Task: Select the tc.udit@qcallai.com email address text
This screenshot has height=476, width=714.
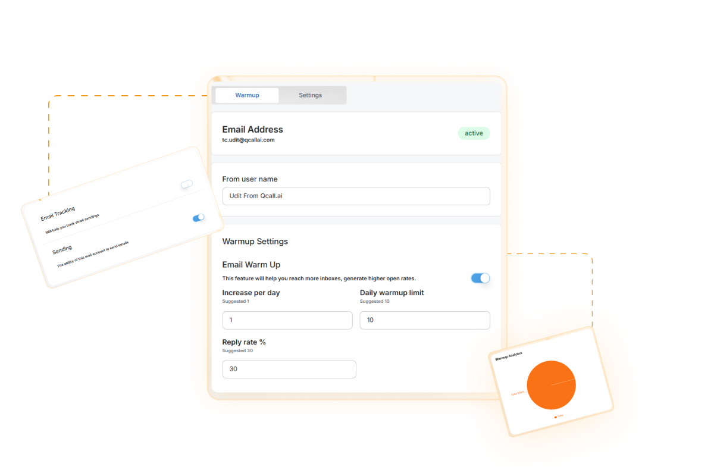Action: point(248,140)
